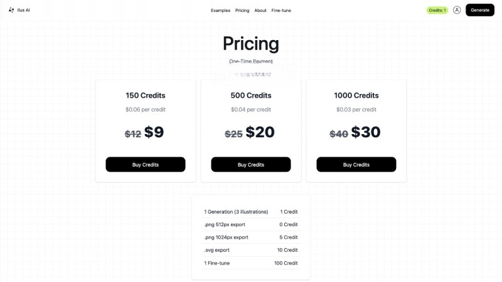Open the Fine-tune navigation link
Viewport: 502px width, 282px height.
pos(281,10)
